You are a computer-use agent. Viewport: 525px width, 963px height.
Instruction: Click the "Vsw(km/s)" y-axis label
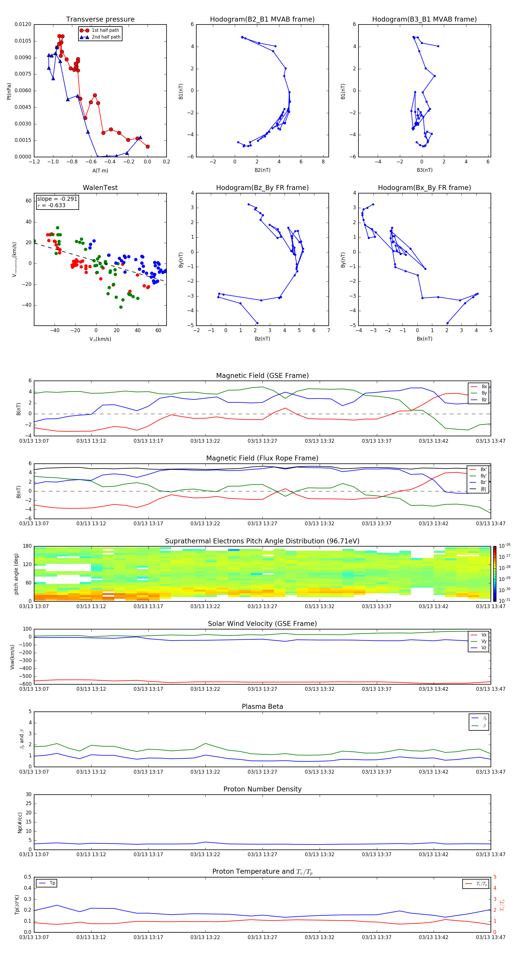click(12, 657)
